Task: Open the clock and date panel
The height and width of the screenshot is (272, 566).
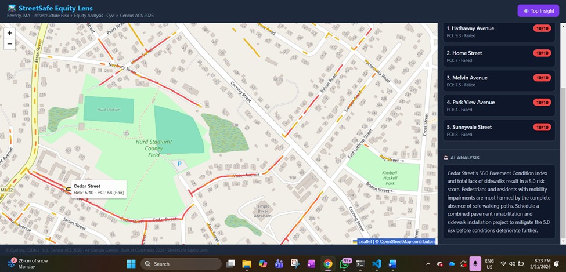Action: pyautogui.click(x=540, y=264)
